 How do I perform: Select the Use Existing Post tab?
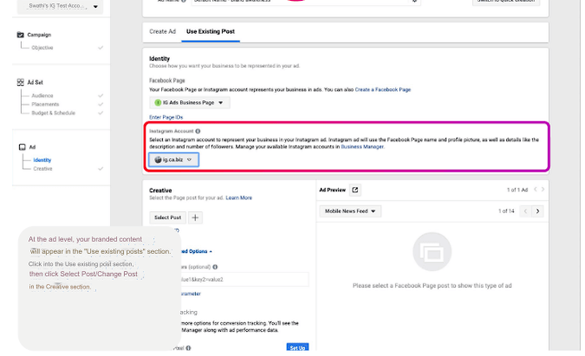211,32
